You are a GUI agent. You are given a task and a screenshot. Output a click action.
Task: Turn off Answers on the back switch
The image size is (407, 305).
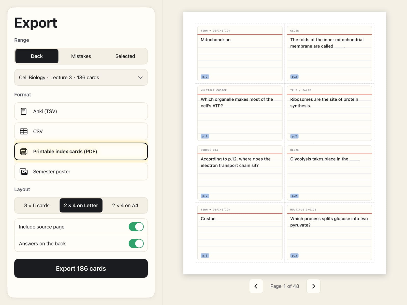pos(136,243)
